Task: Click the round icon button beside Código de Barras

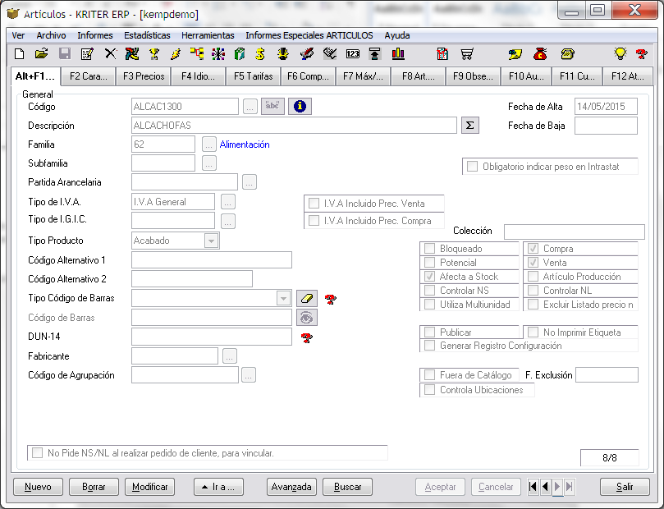Action: [307, 317]
